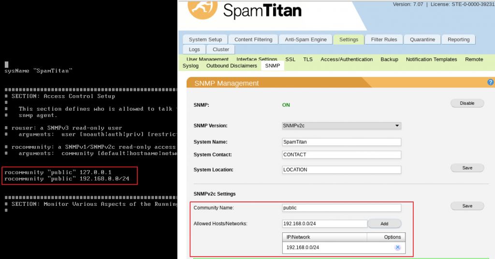495x259 pixels.
Task: Expand the SNMP Version dropdown
Action: pos(341,126)
